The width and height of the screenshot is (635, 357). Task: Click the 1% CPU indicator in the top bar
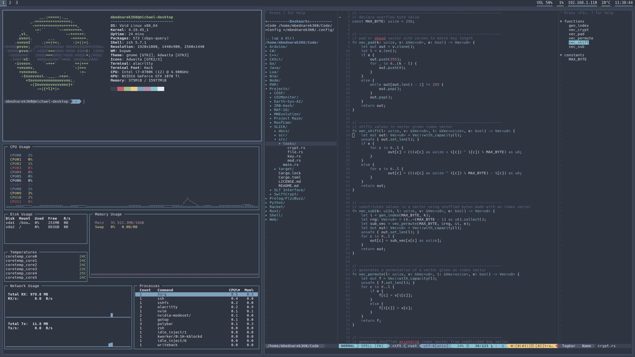pos(562,3)
